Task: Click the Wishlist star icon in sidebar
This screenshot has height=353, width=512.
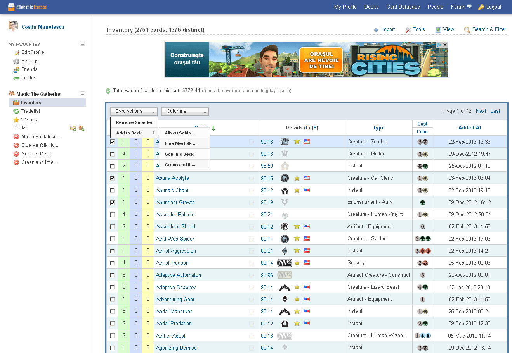Action: [16, 120]
